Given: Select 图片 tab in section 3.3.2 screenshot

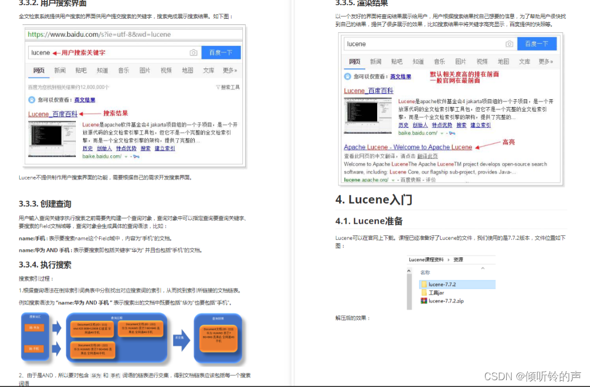Looking at the screenshot, I should (x=145, y=70).
